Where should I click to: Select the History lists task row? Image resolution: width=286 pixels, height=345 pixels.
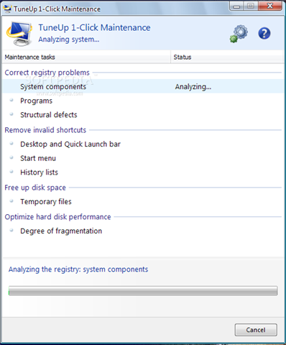[x=143, y=172]
